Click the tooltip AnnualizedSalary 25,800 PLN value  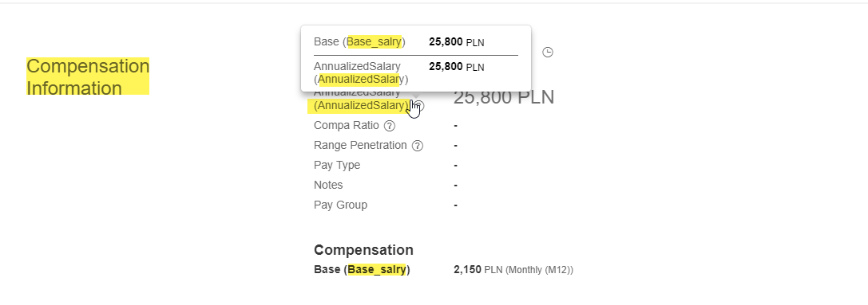click(x=457, y=67)
